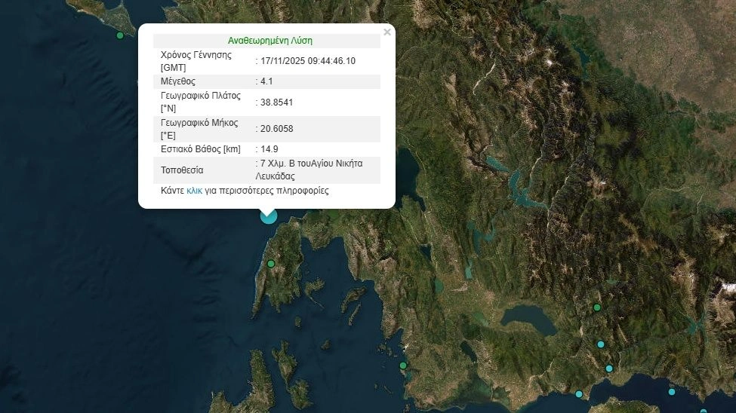Click the "Αναθεωρημένη Λύση" popup heading

[269, 41]
